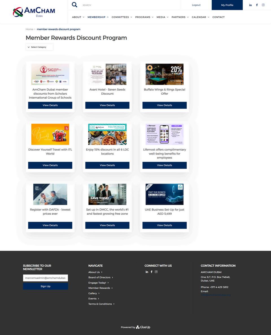The image size is (271, 335).
Task: Open the LDC pizza banner image
Action: click(x=108, y=134)
